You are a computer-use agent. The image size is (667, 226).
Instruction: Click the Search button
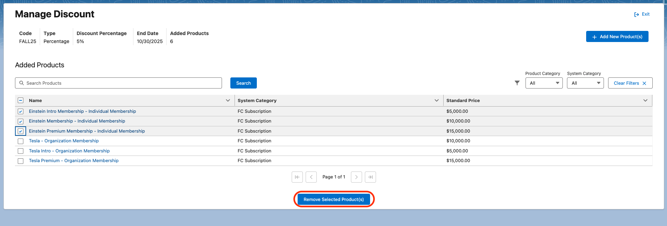pyautogui.click(x=244, y=83)
